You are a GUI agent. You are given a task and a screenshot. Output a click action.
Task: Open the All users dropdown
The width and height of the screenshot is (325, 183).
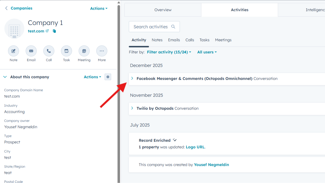pos(207,52)
